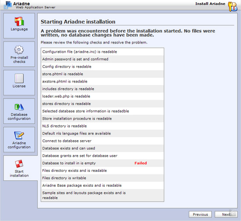Screen dimensions: 241x221
Task: Open the Database configuration step label
Action: tap(19, 117)
